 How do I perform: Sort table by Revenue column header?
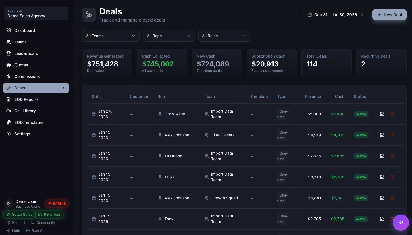pos(313,97)
